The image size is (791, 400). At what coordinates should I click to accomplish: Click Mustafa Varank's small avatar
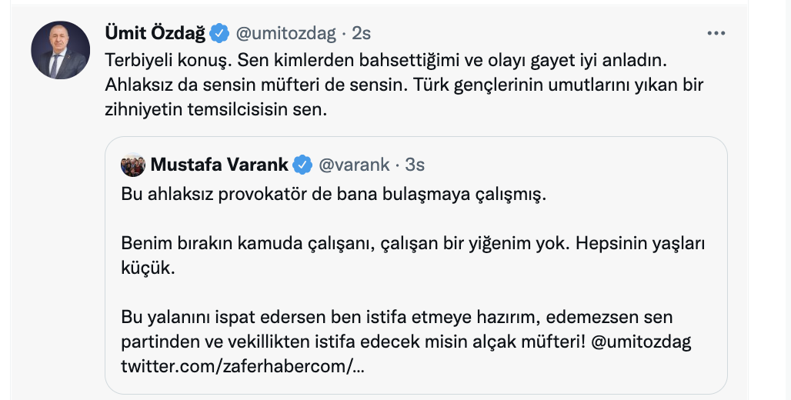(133, 165)
